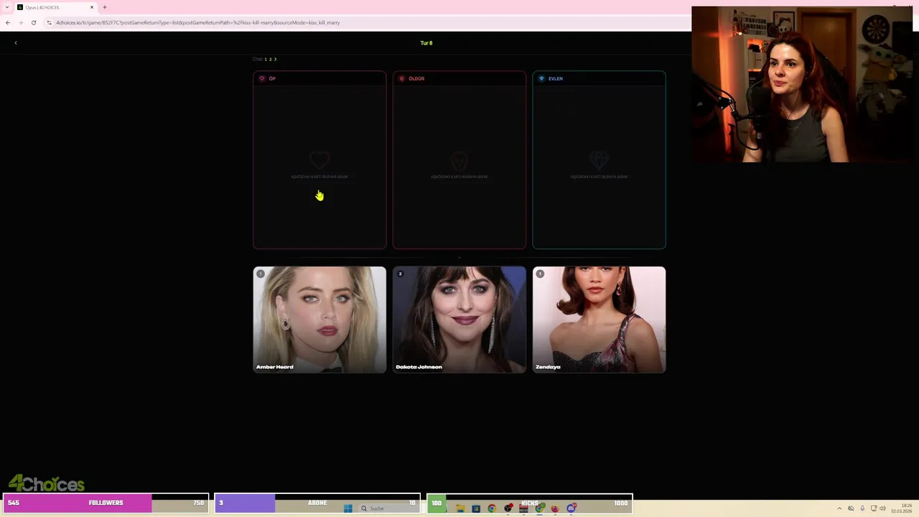
Task: Open OBS Studio from the taskbar
Action: click(x=508, y=508)
